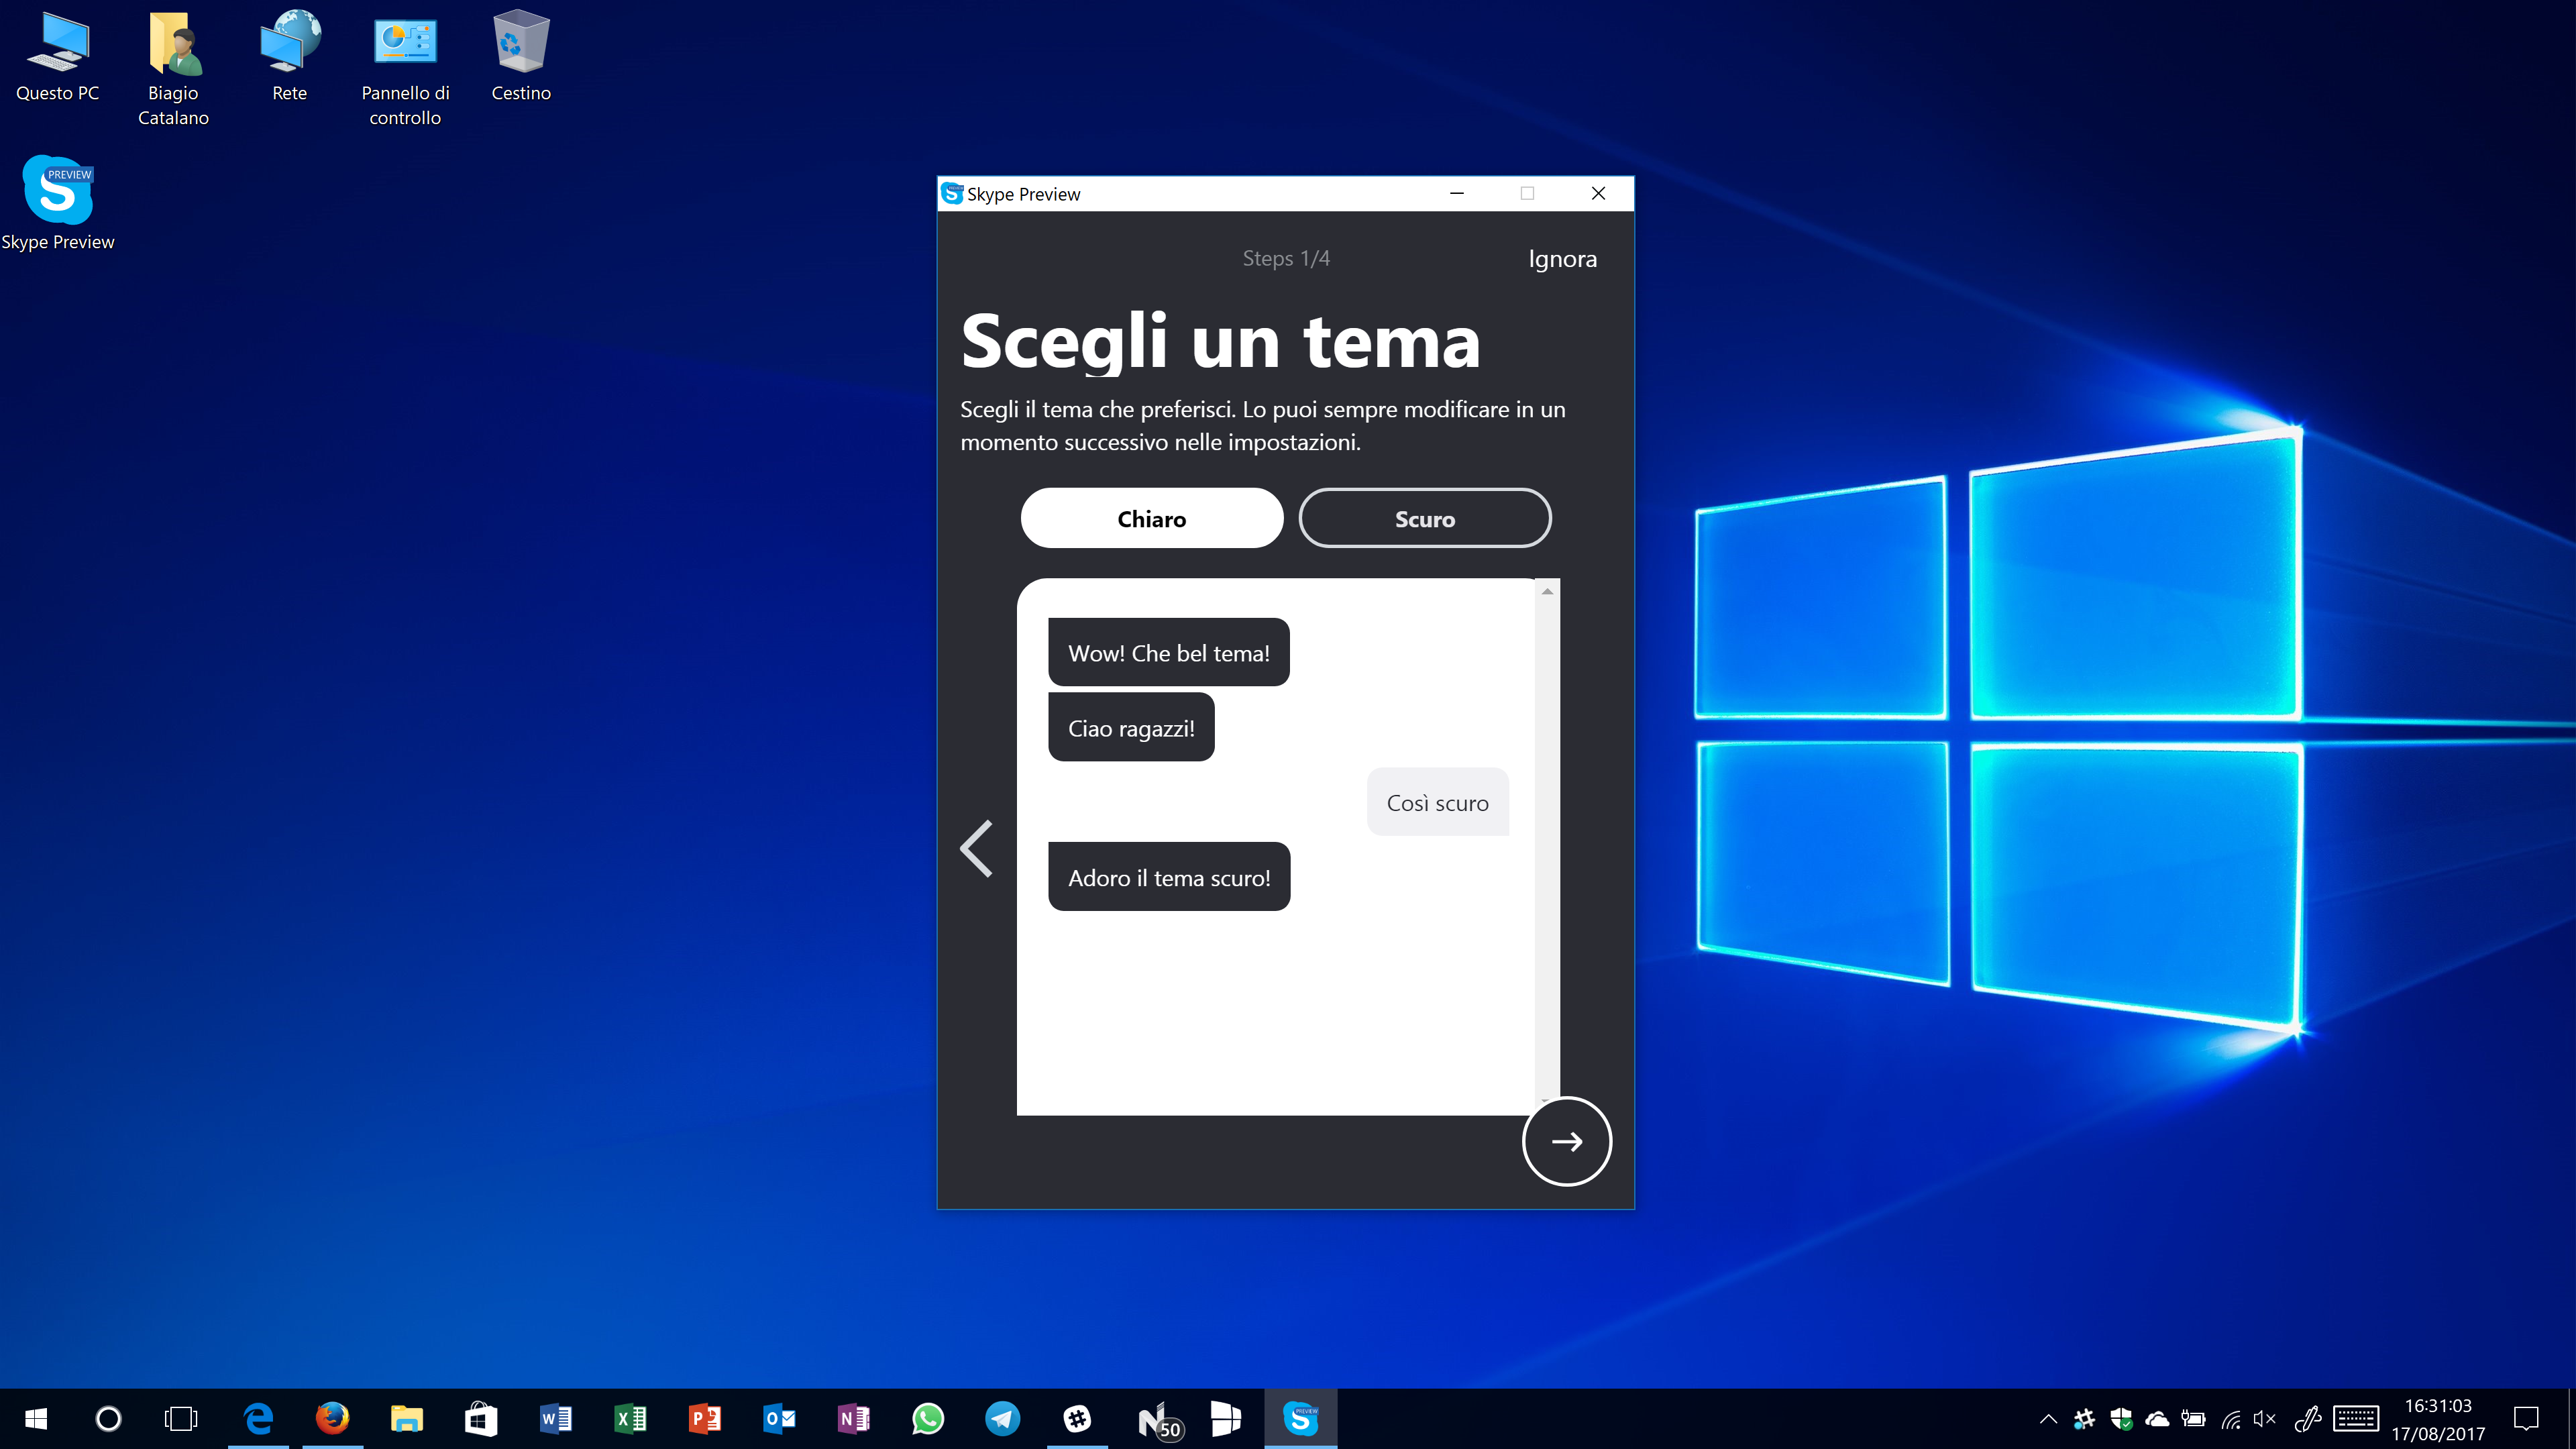The height and width of the screenshot is (1449, 2576).
Task: Go to next step with arrow button
Action: pyautogui.click(x=1566, y=1141)
